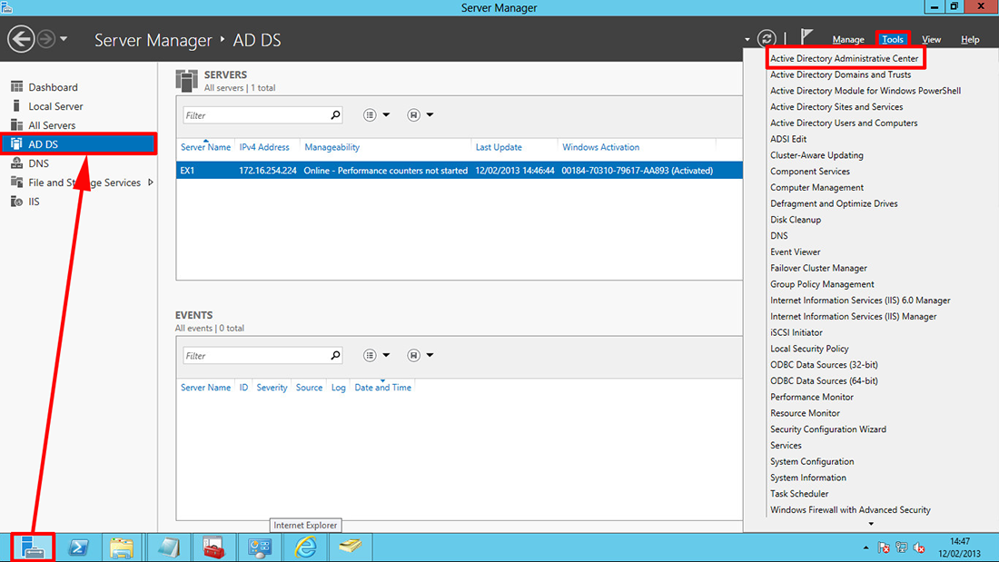Open Active Directory Users and Computers

click(x=844, y=123)
